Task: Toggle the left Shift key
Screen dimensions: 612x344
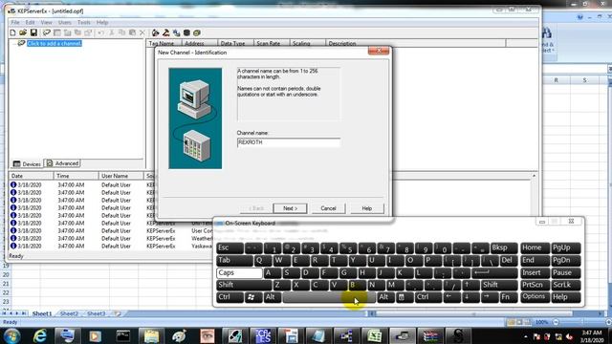Action: pos(244,285)
